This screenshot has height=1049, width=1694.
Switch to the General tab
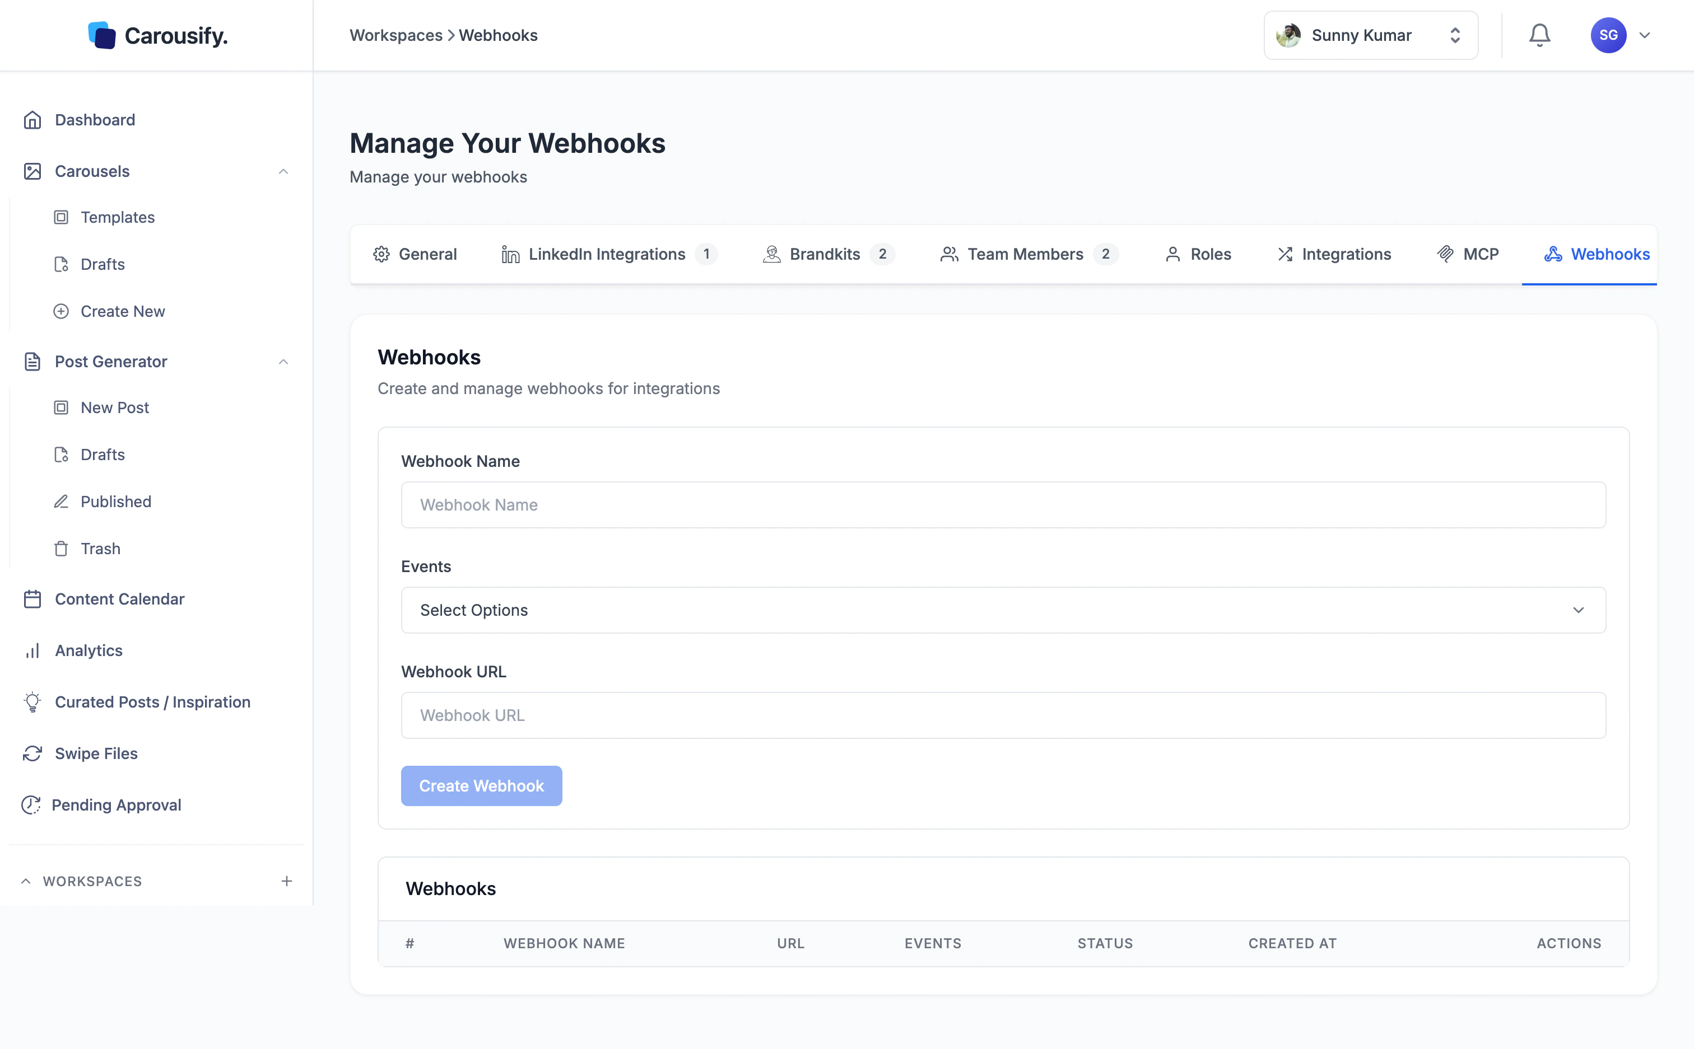coord(415,255)
